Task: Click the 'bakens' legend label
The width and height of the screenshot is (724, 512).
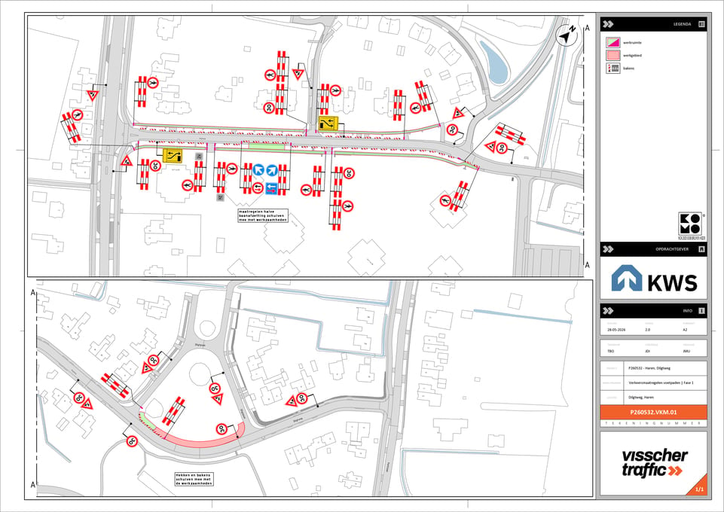Action: 628,69
